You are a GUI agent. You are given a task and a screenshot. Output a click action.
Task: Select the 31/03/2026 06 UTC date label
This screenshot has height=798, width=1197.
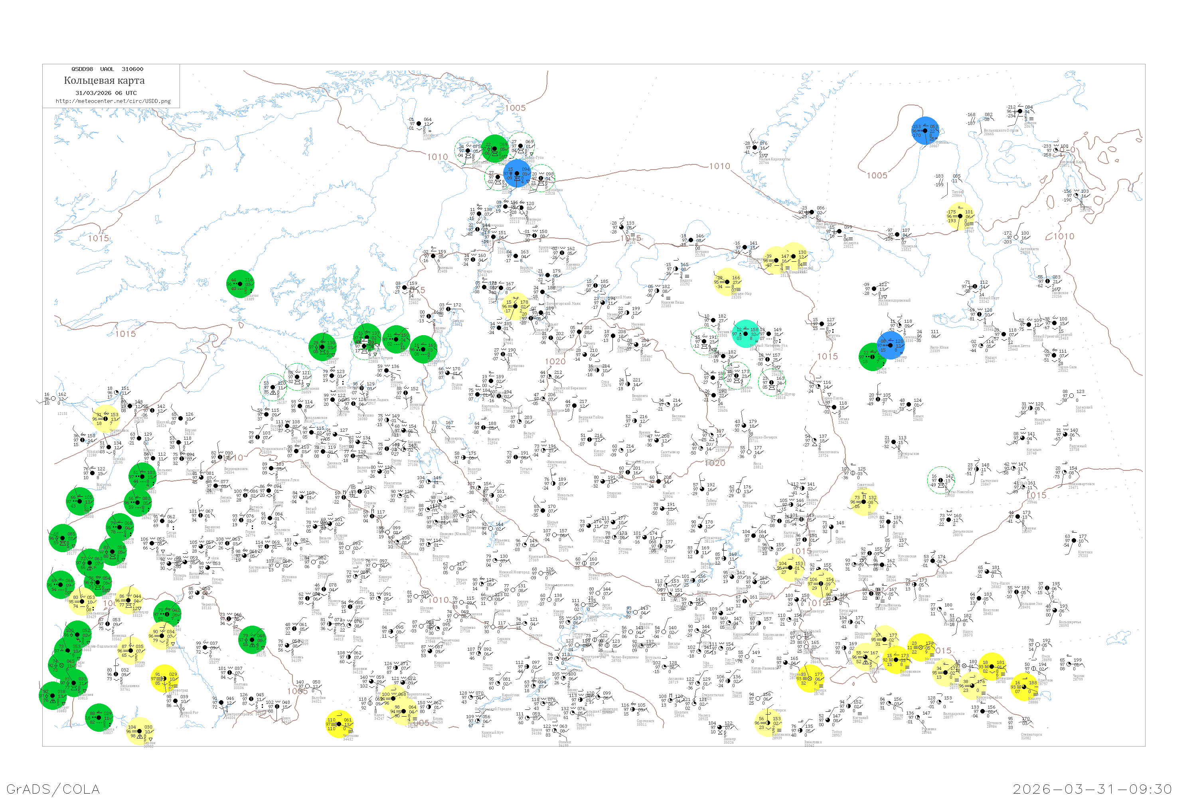coord(106,93)
